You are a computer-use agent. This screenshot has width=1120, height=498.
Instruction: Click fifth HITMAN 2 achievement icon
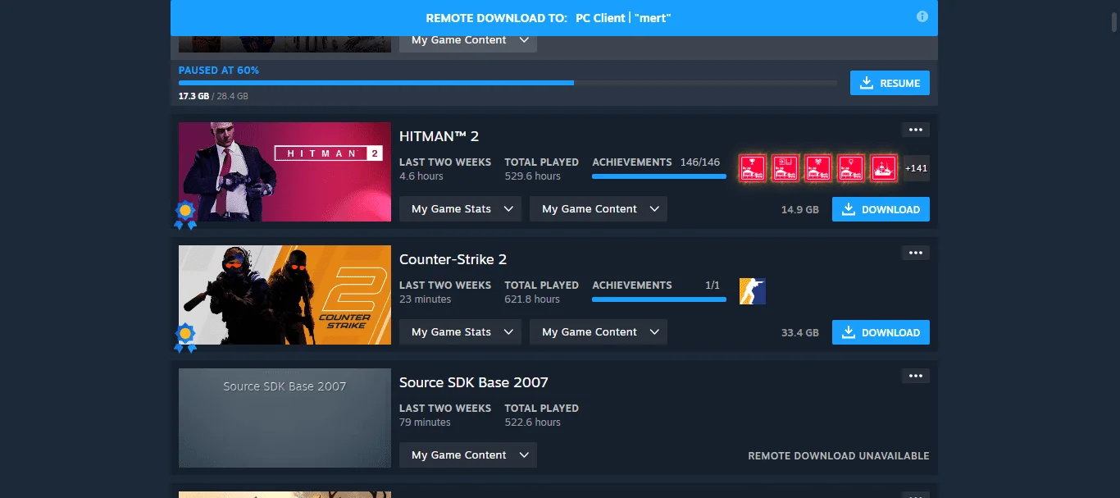coord(884,168)
